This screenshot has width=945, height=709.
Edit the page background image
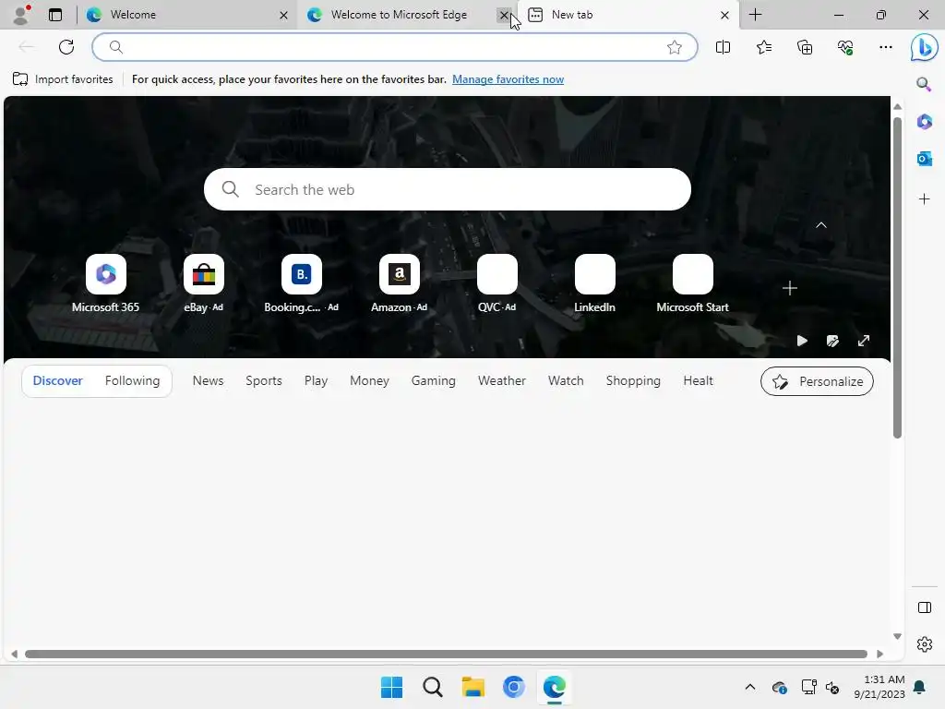[x=832, y=341]
